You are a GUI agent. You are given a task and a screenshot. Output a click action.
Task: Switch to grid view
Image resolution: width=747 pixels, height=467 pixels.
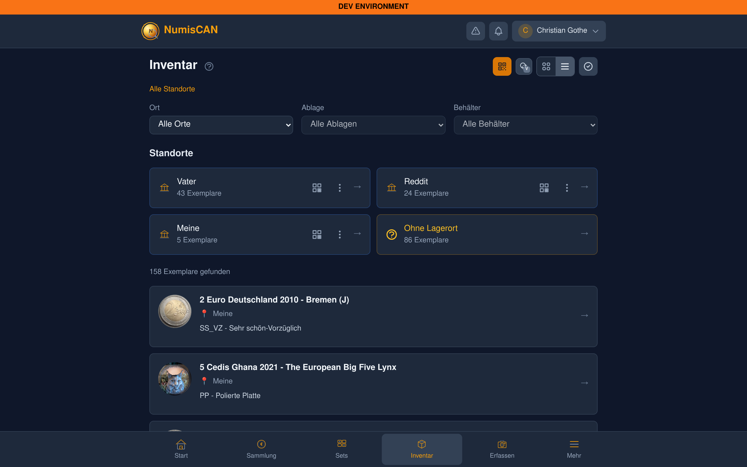pyautogui.click(x=546, y=66)
